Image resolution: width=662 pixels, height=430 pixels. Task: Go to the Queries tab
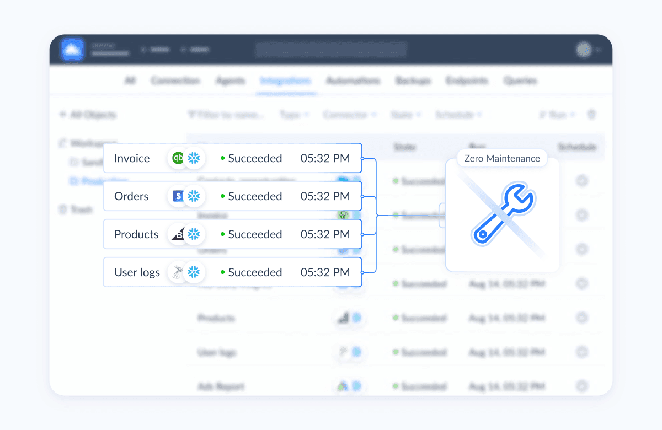pos(520,80)
